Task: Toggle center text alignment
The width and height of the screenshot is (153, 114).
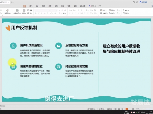Action: tap(73, 13)
